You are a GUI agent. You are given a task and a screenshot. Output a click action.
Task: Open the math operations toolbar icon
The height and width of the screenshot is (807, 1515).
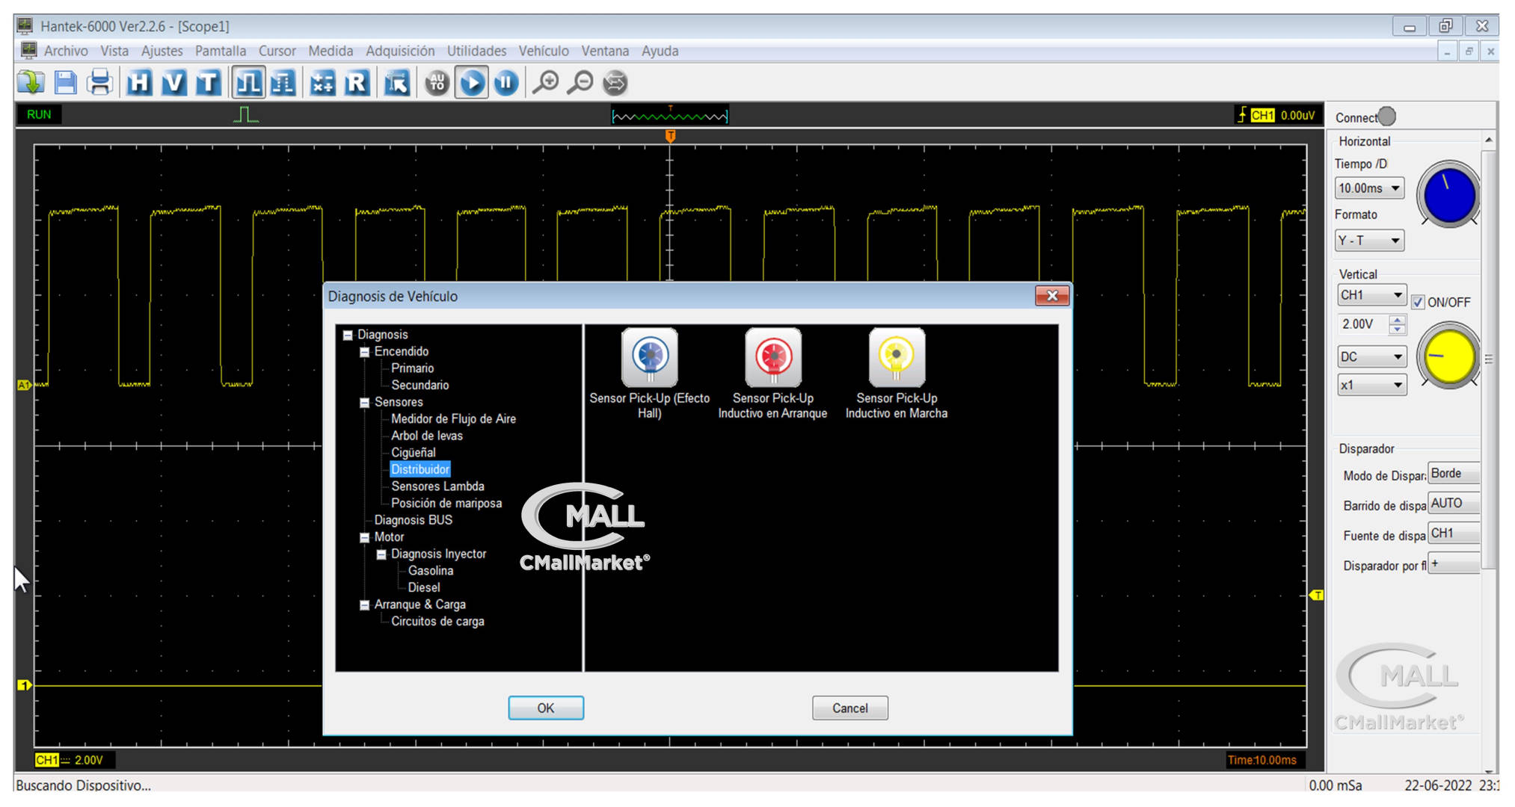point(323,82)
